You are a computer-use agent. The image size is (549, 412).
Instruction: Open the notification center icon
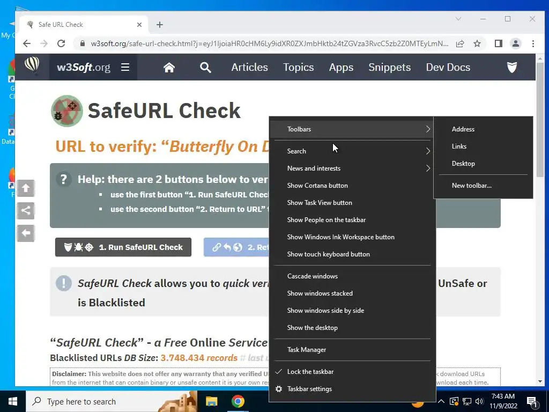pyautogui.click(x=532, y=402)
